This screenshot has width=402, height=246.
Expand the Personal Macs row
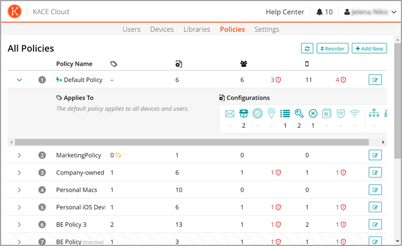[19, 189]
